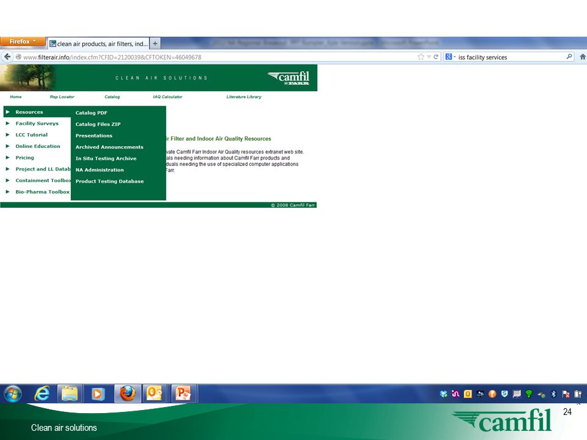Image resolution: width=587 pixels, height=440 pixels.
Task: Open Containment Toolbox in sidebar
Action: pos(43,180)
